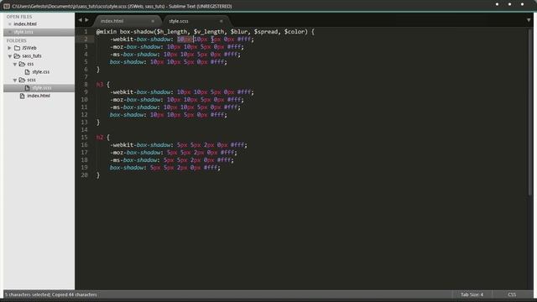Click line number 20 in gutter
This screenshot has height=302, width=537.
coord(84,175)
